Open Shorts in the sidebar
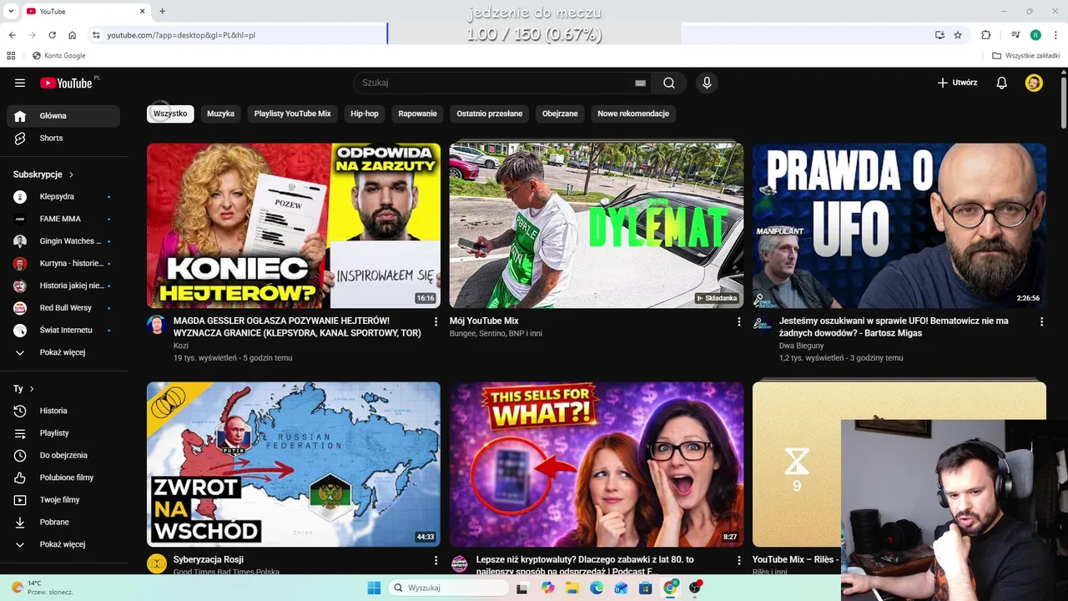This screenshot has width=1068, height=601. [63, 138]
